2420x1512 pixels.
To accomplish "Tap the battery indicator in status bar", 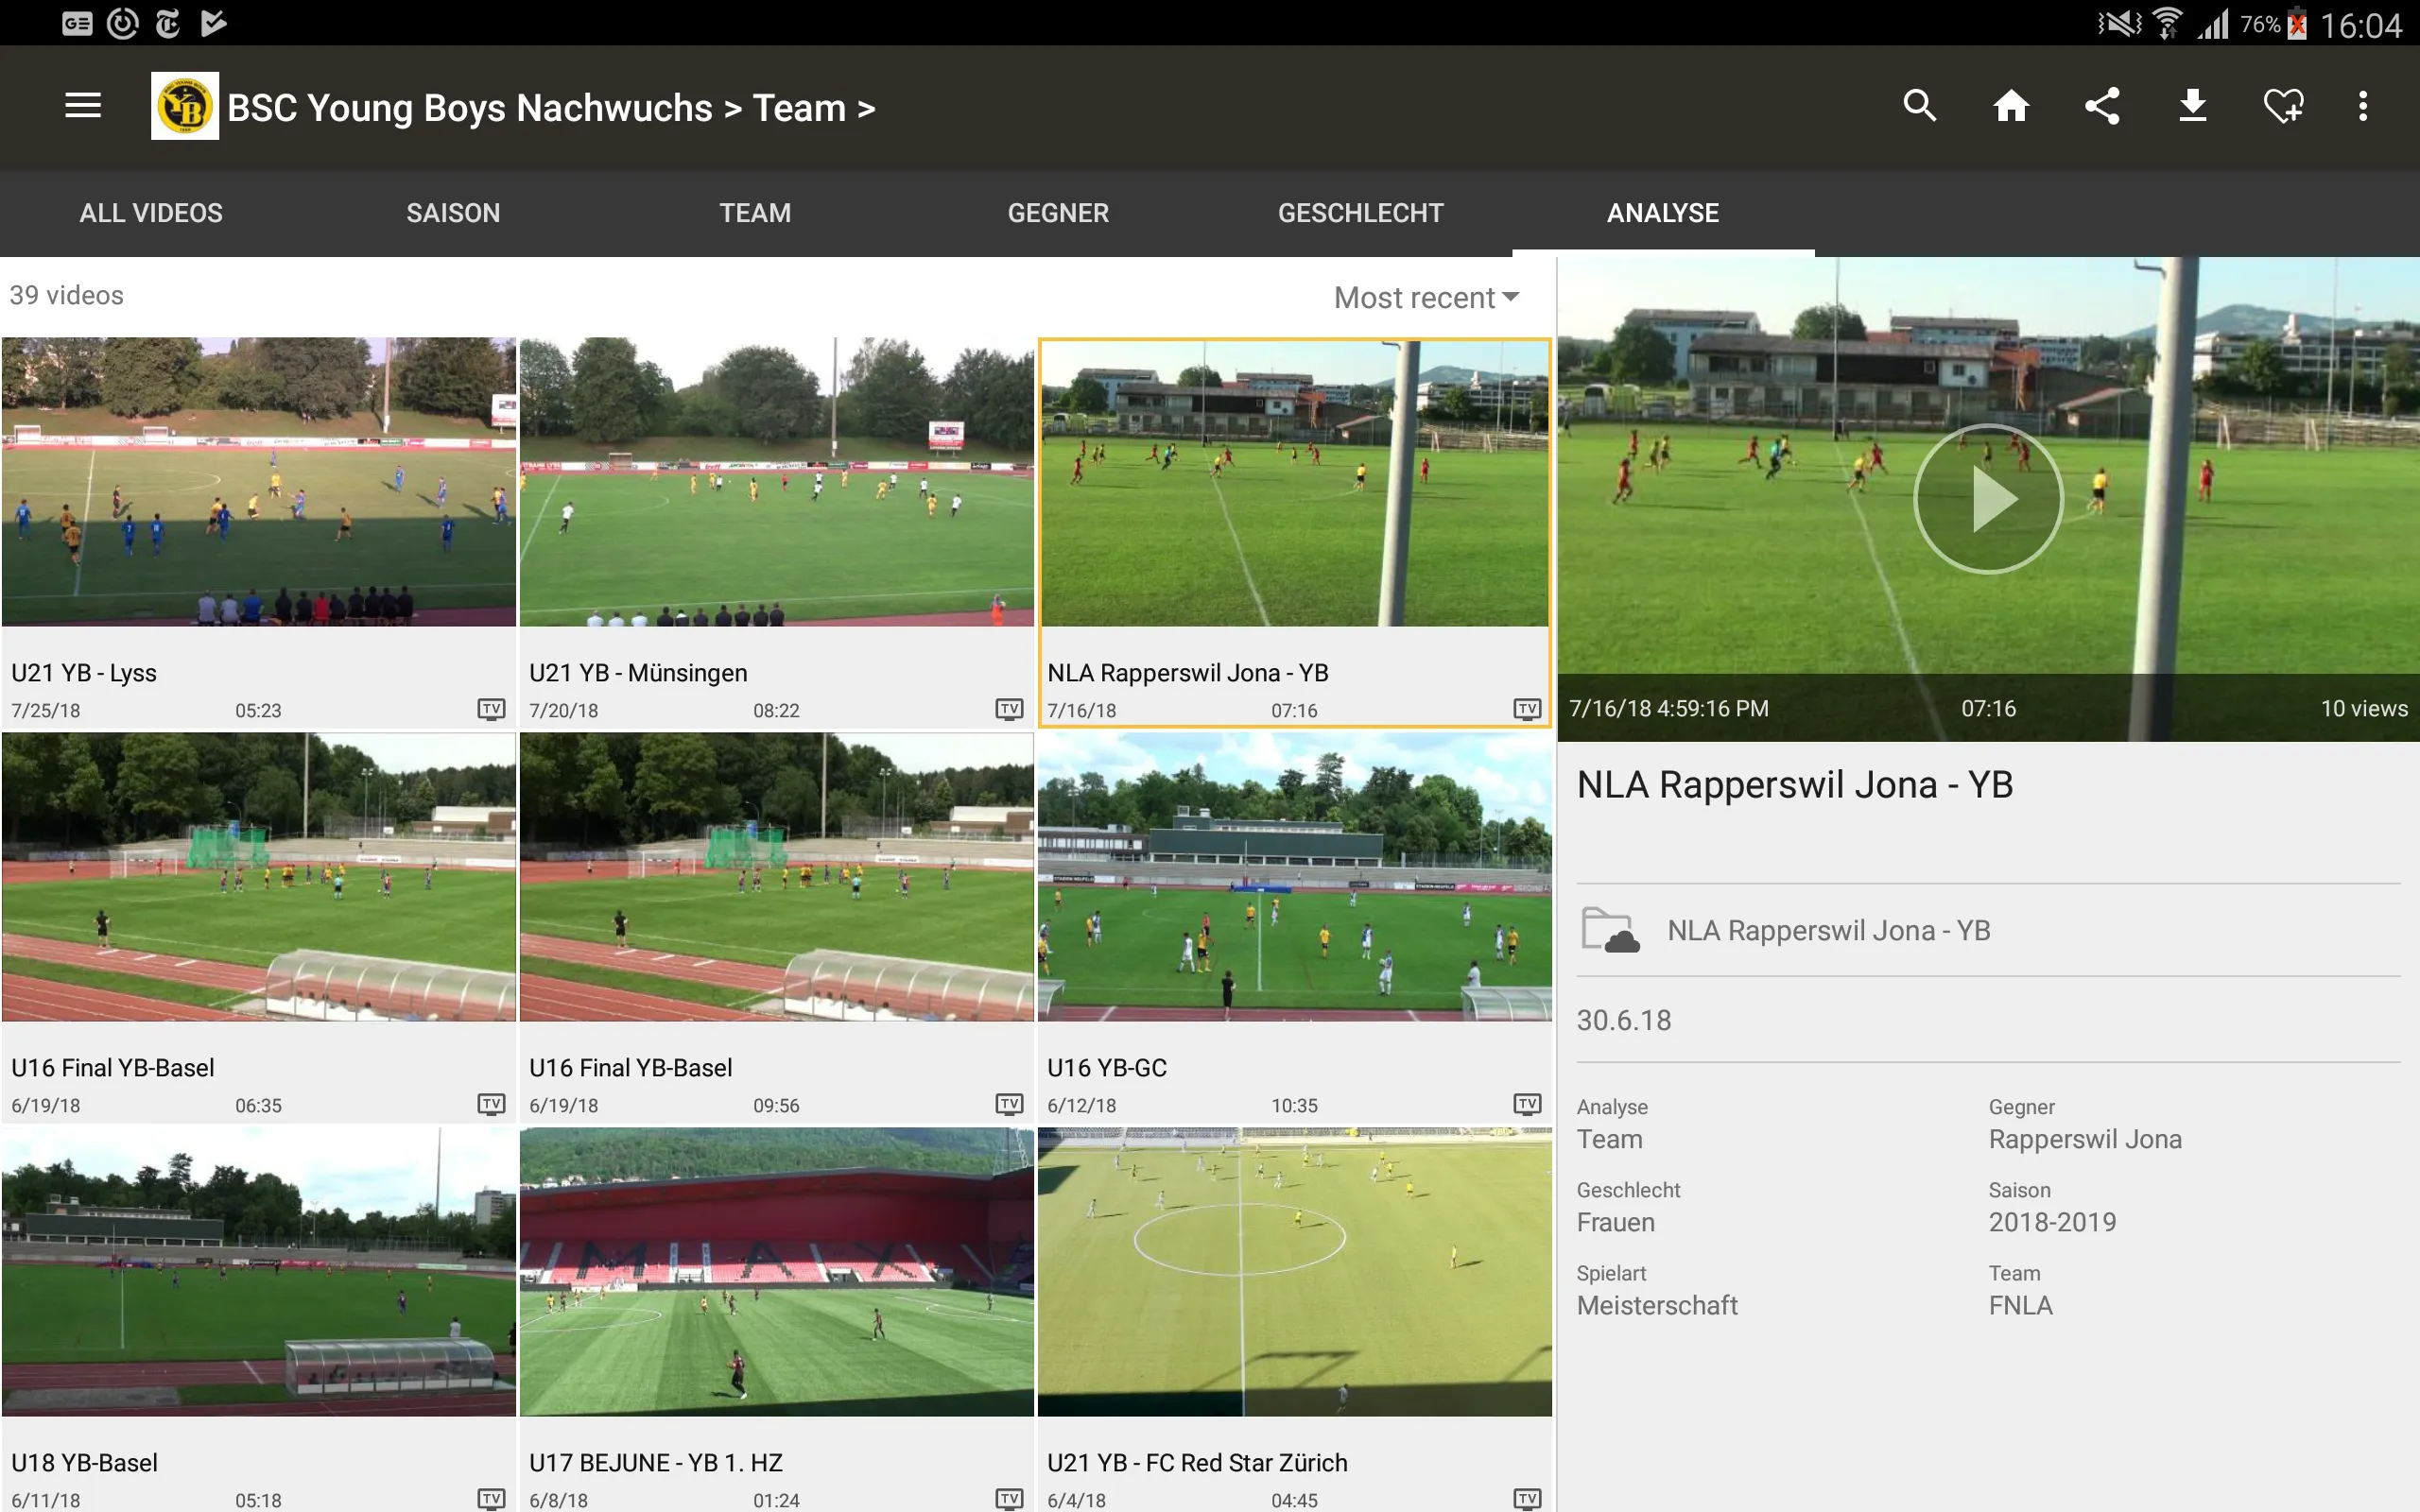I will (2297, 23).
